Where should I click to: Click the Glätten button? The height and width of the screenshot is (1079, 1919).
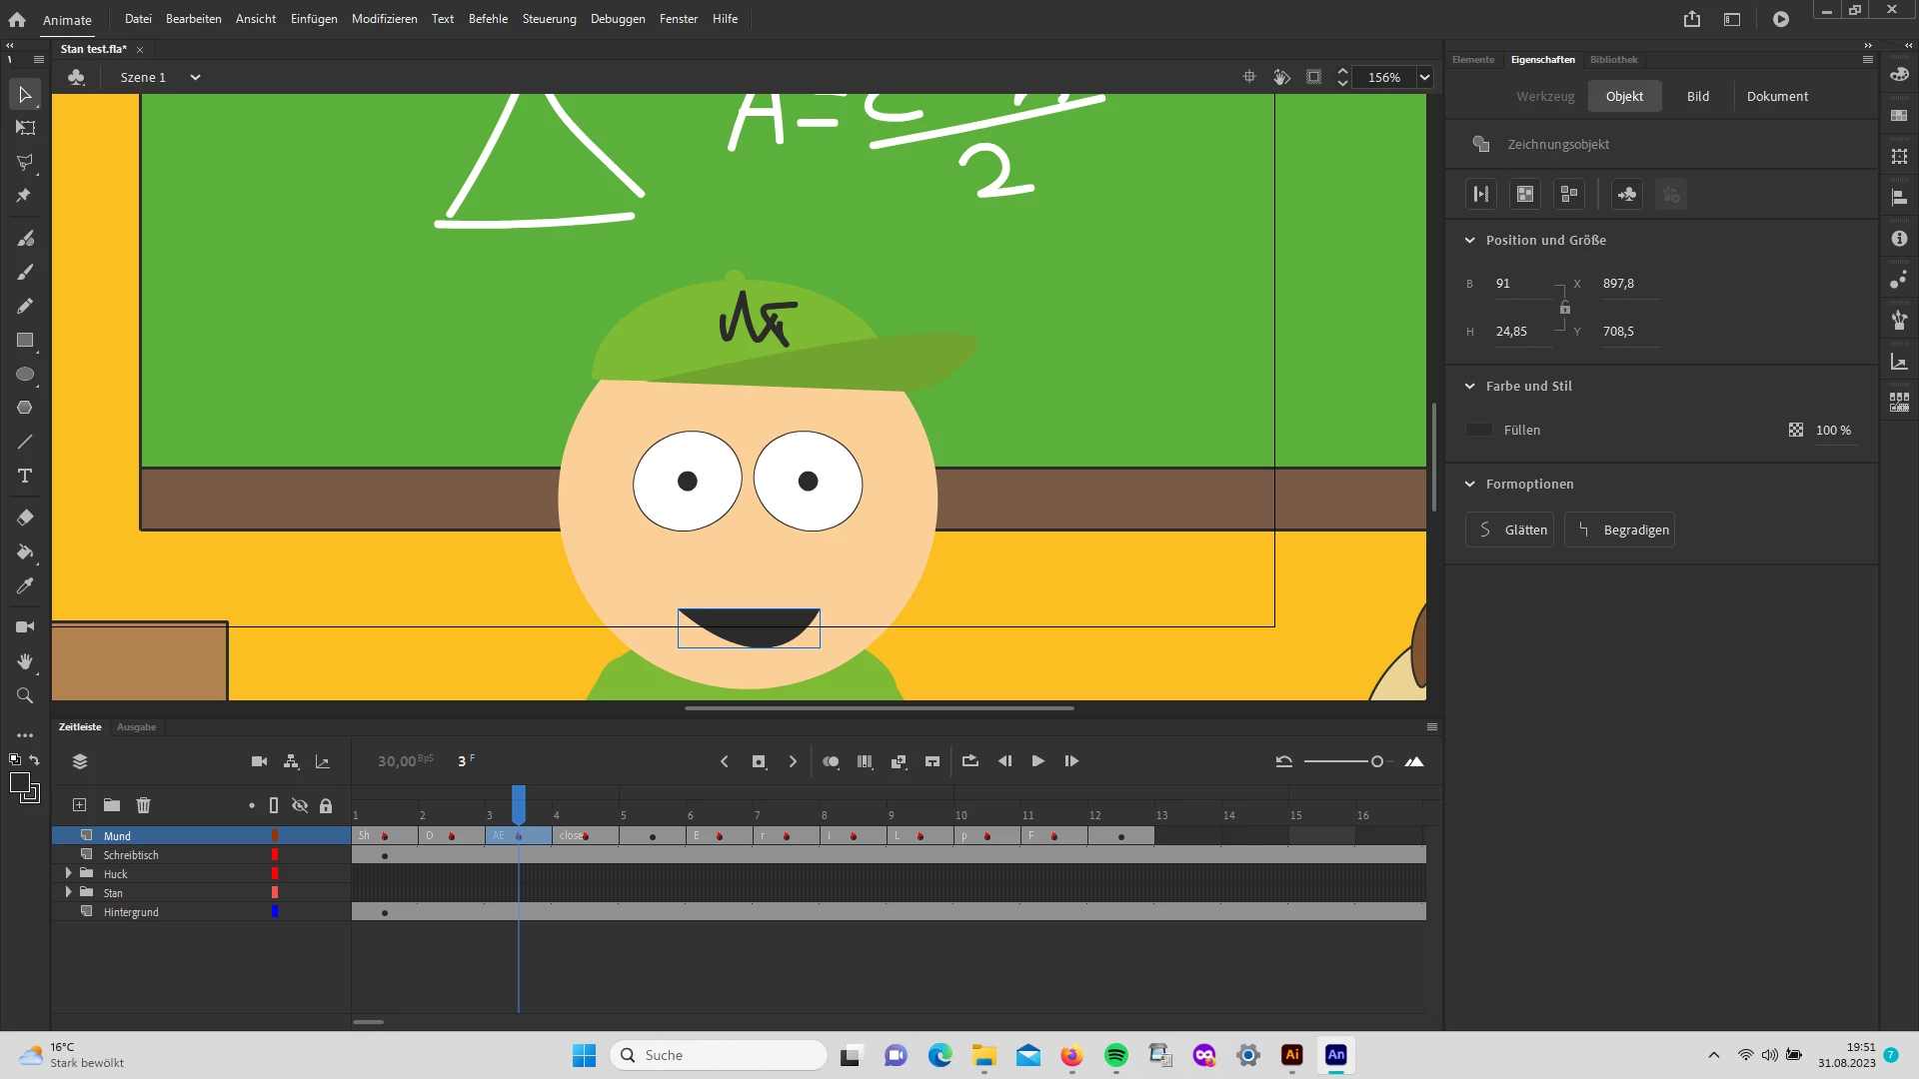click(1510, 530)
